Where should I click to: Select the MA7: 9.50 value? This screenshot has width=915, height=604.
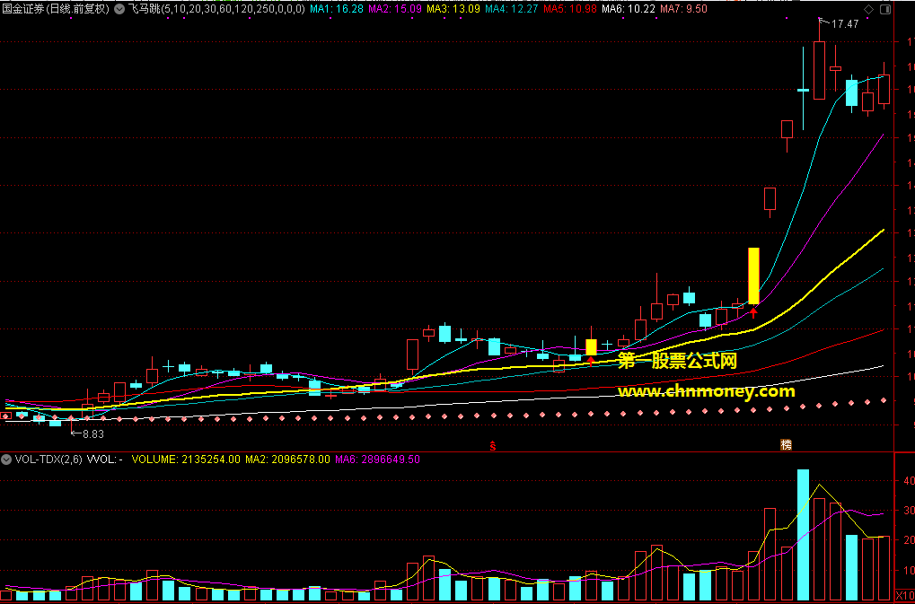click(x=684, y=9)
